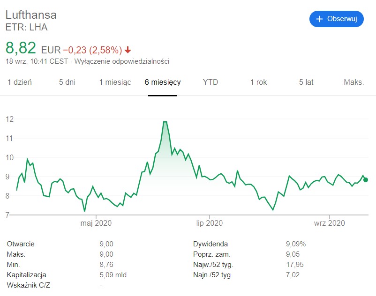
Task: Show the 1 rok chart range
Action: 258,82
